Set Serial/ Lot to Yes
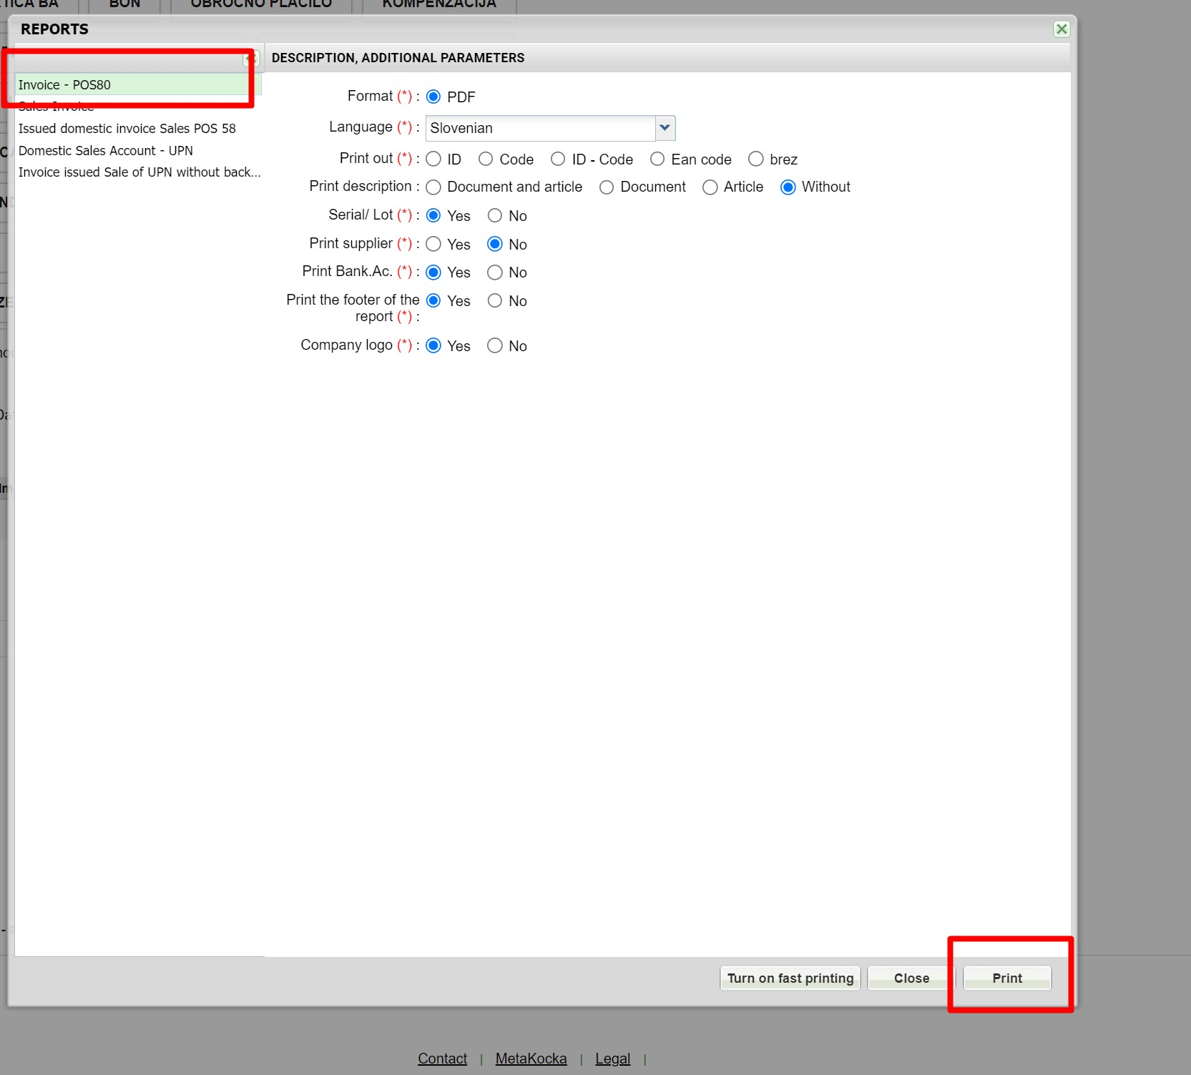Viewport: 1191px width, 1075px height. (433, 215)
